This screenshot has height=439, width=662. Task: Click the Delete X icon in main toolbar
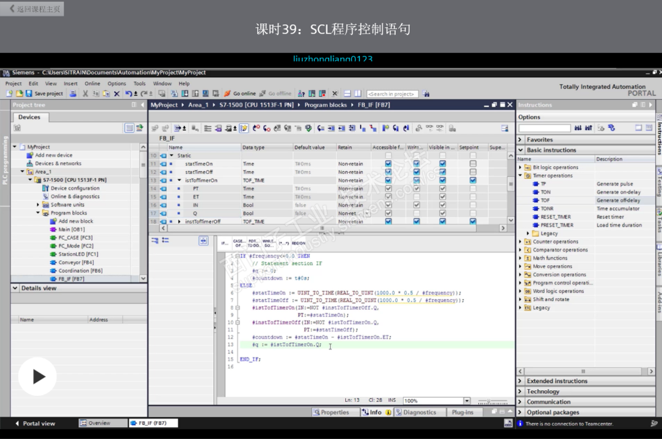117,93
